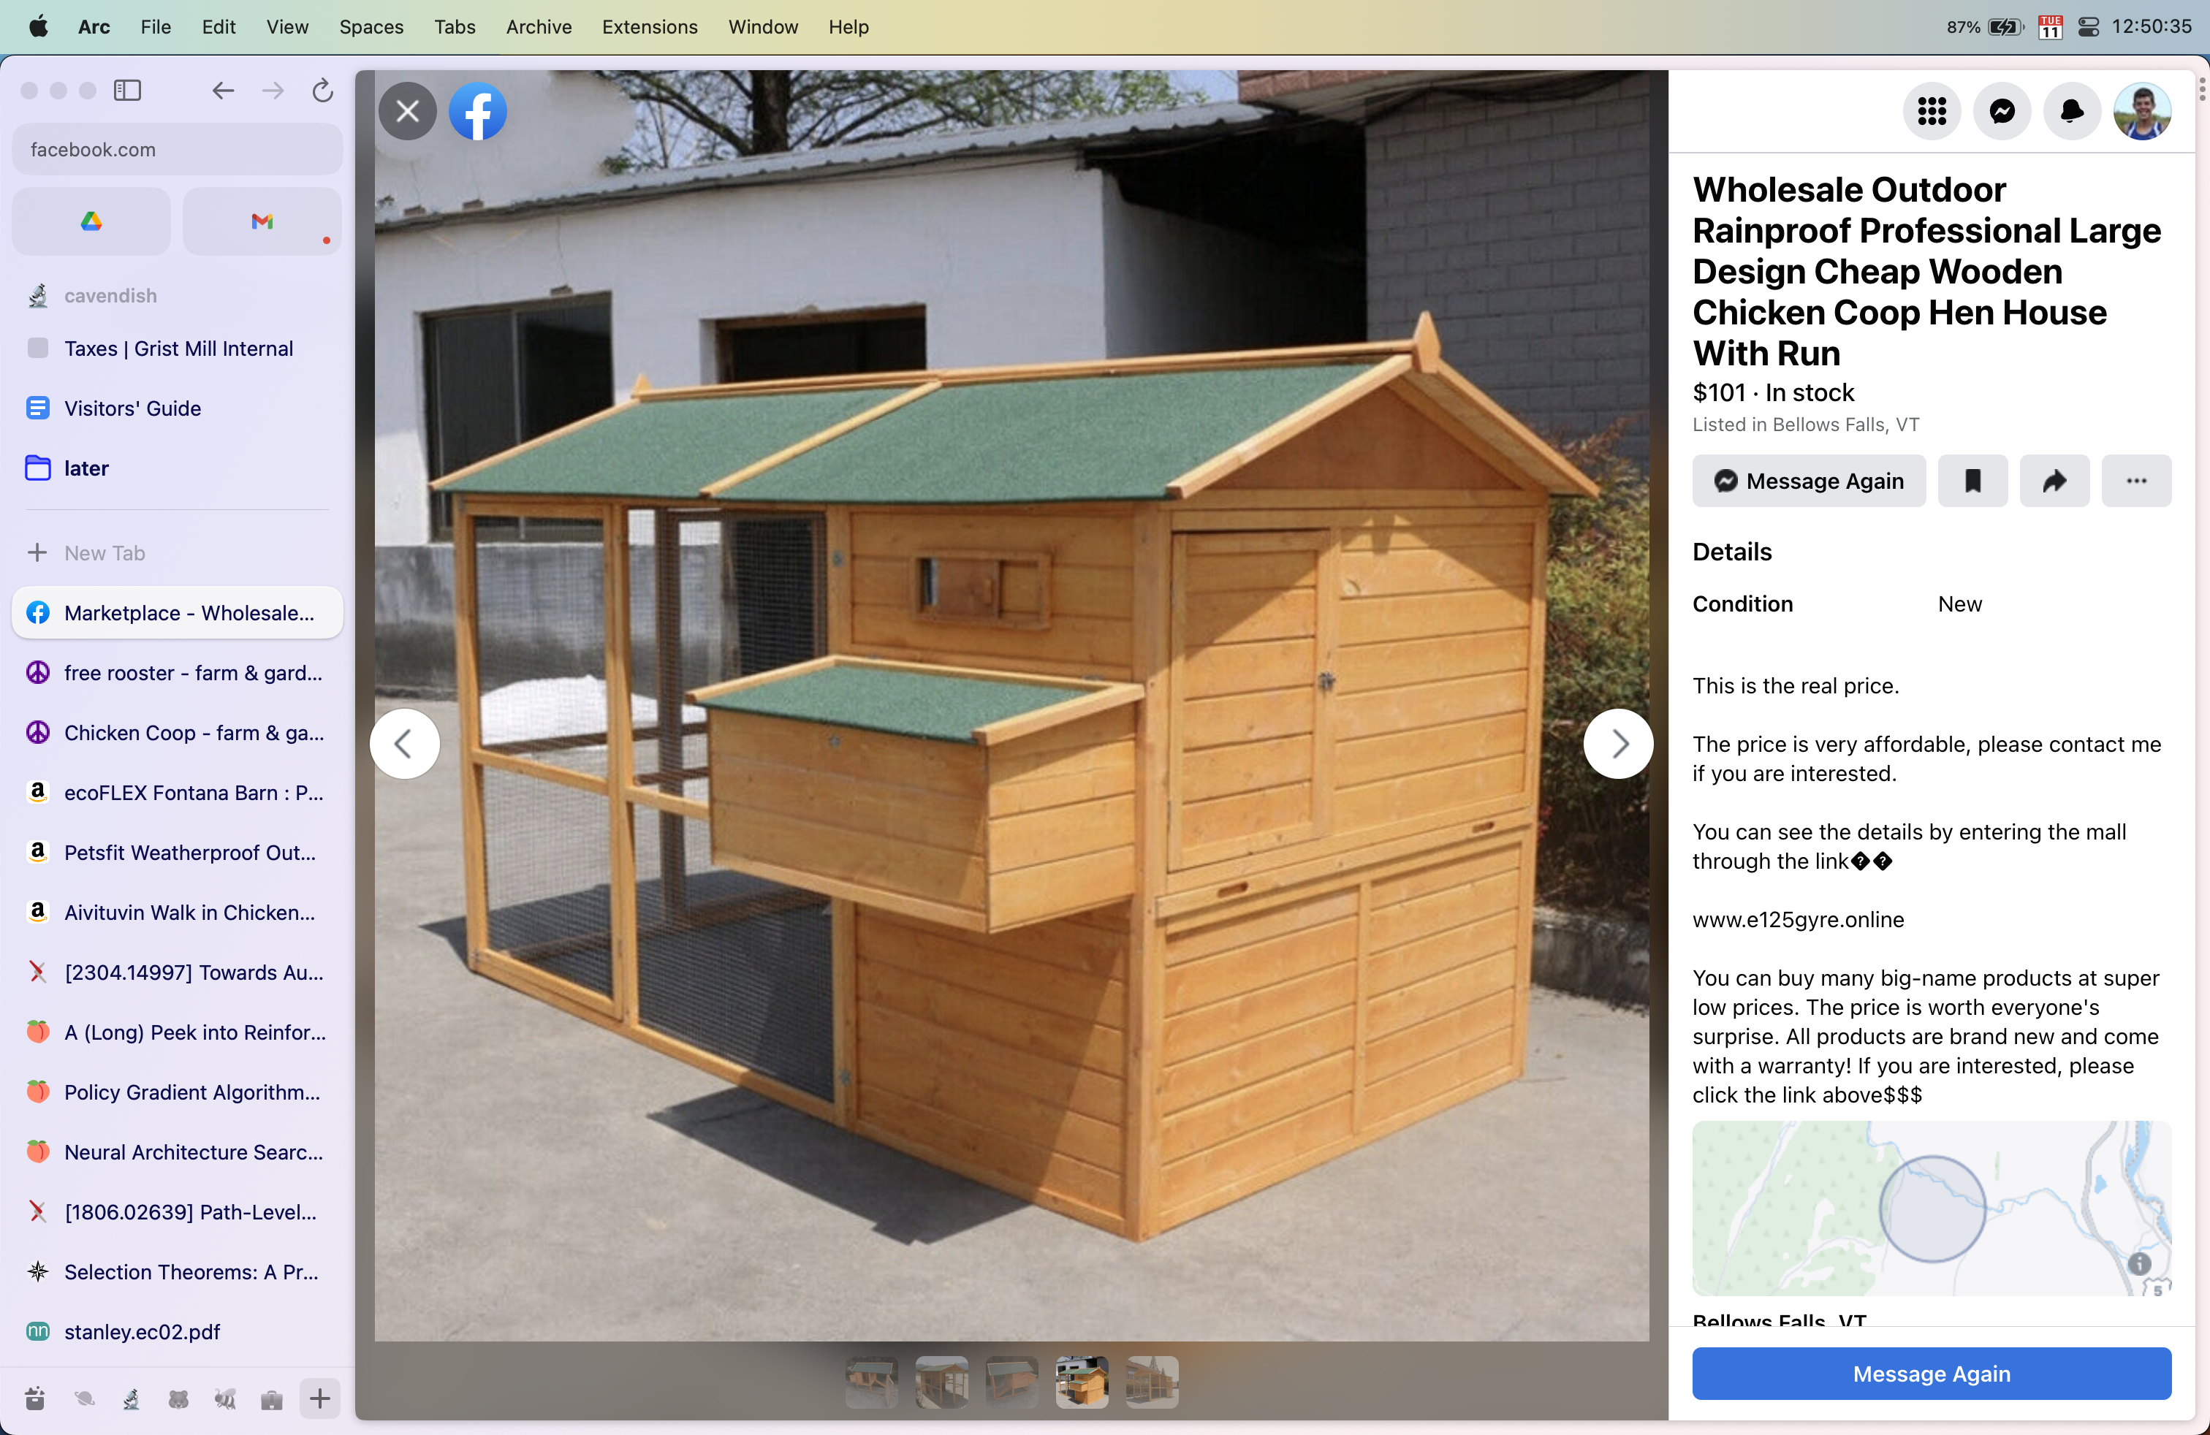Save listing with the bookmark icon
This screenshot has width=2210, height=1435.
1972,481
